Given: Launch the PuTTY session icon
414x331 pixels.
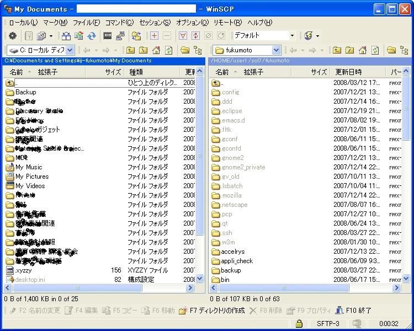Looking at the screenshot, I should point(120,36).
